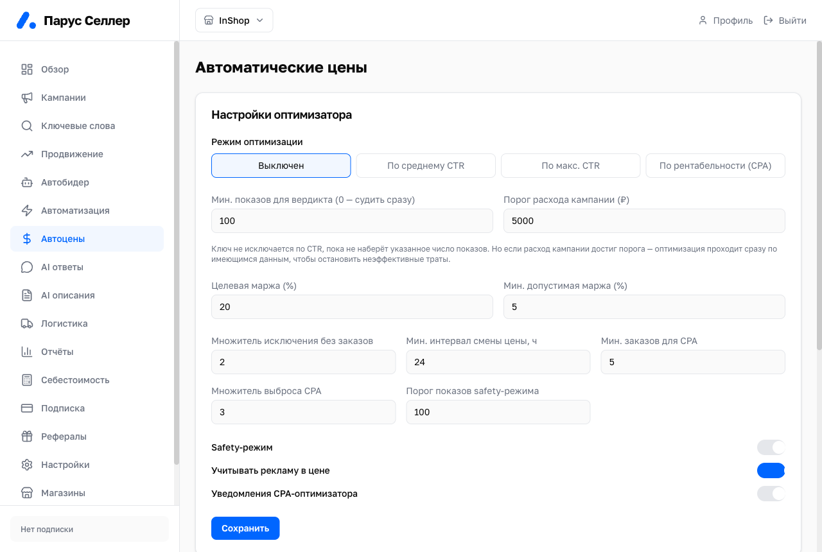Select the Выключен optimization mode
This screenshot has height=552, width=822.
coord(281,166)
